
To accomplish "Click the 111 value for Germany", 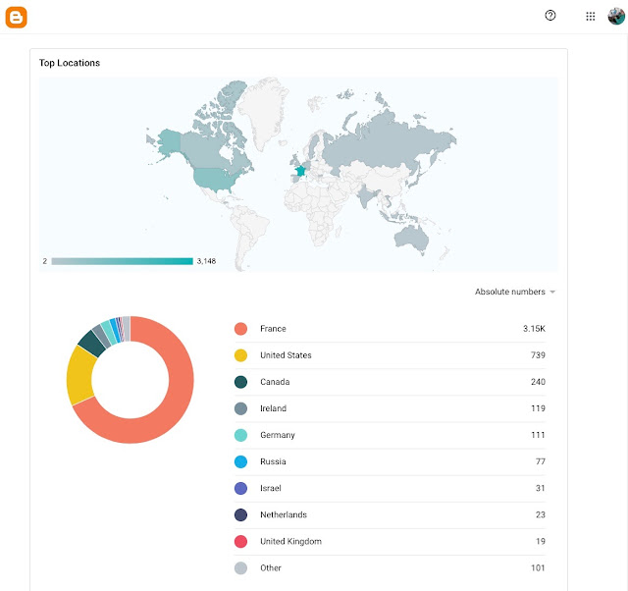I will (x=538, y=435).
